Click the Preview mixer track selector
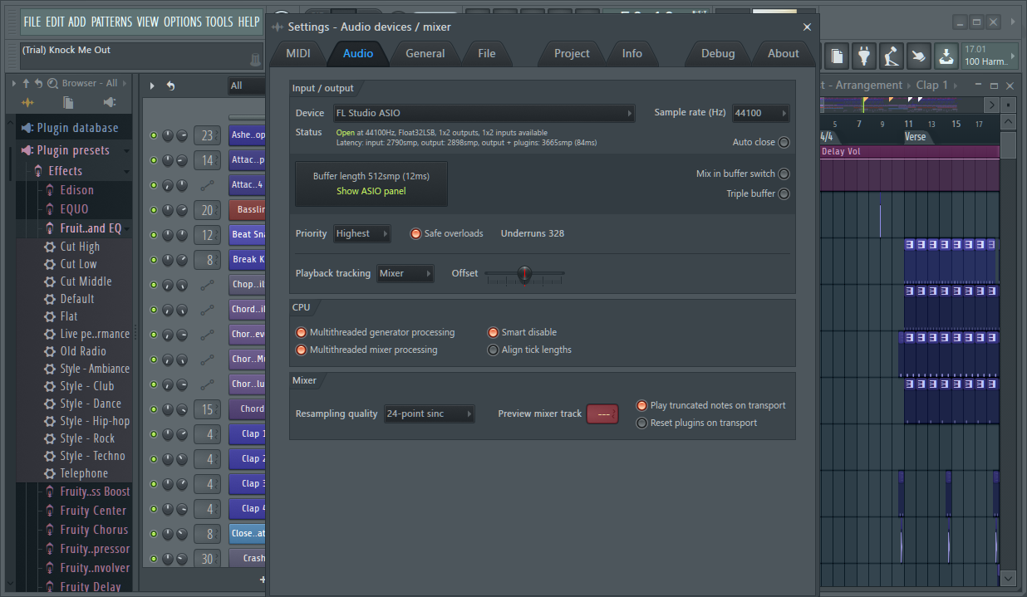The width and height of the screenshot is (1027, 597). (602, 413)
